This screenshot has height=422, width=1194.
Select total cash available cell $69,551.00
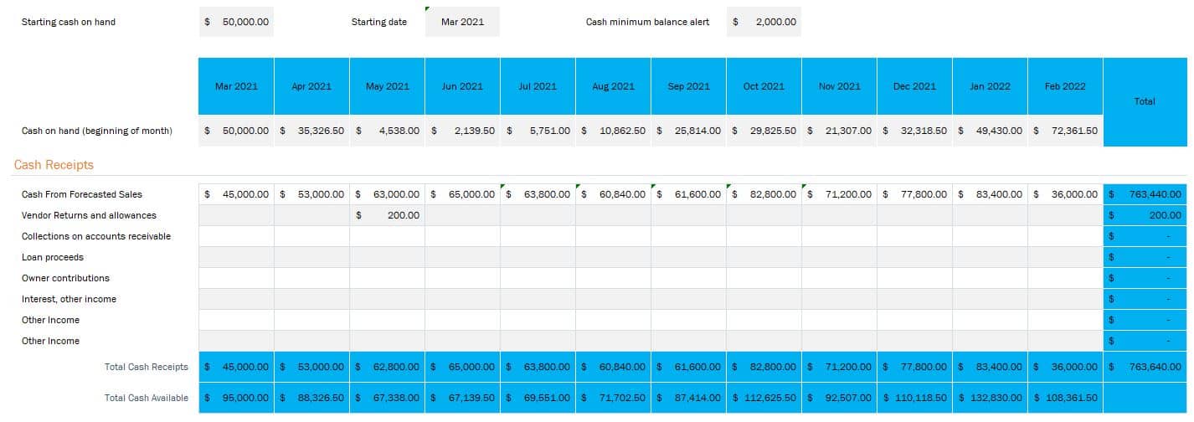(538, 398)
